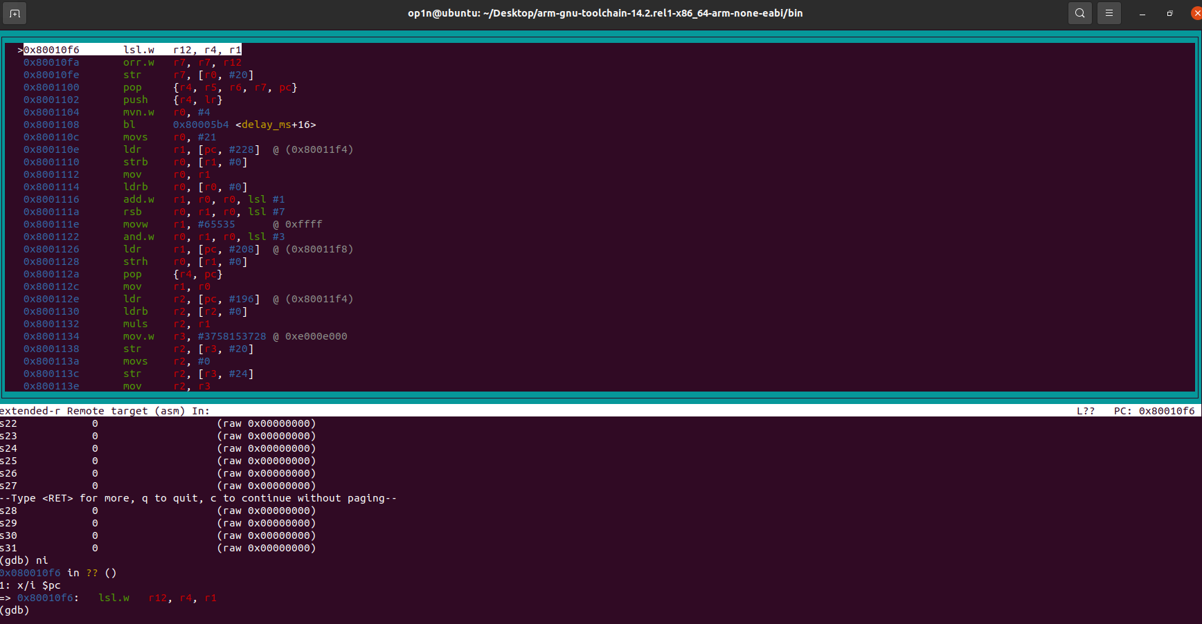Minimize the terminal window
Image resolution: width=1202 pixels, height=624 pixels.
coord(1142,13)
